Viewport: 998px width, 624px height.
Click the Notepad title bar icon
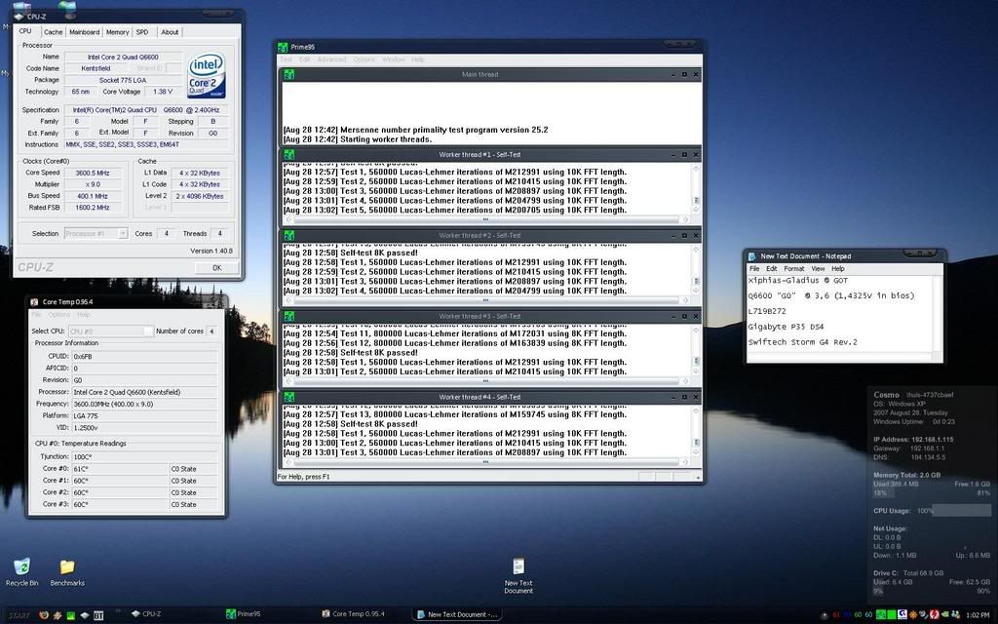(751, 256)
